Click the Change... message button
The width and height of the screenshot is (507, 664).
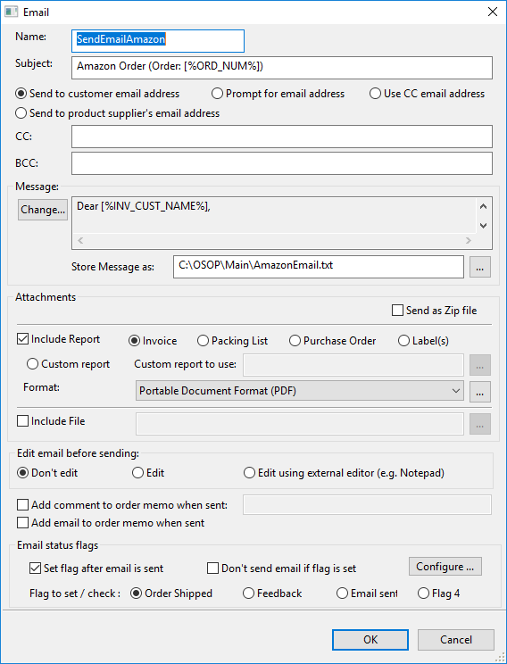[43, 210]
